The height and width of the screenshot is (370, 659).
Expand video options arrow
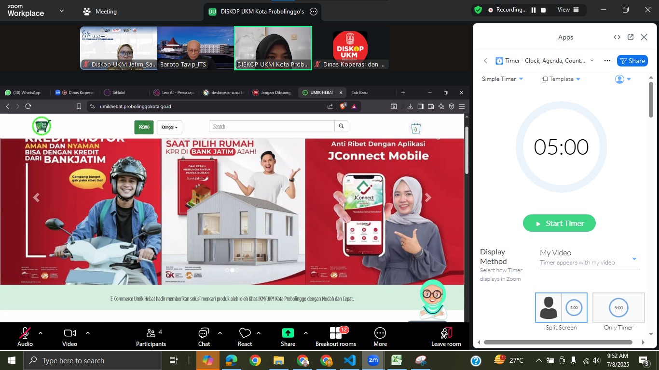click(x=87, y=333)
